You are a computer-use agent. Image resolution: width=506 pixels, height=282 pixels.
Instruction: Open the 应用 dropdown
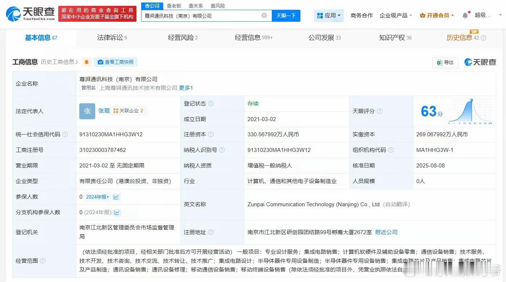tap(329, 16)
